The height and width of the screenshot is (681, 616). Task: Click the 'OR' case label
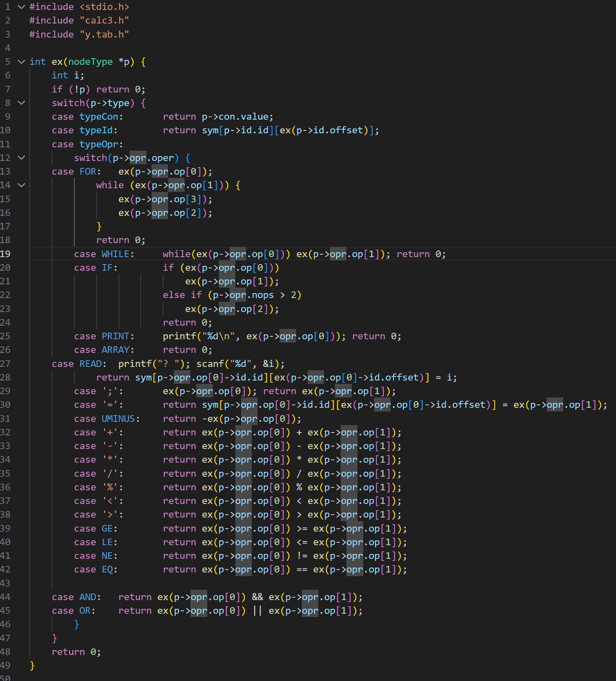coord(85,611)
